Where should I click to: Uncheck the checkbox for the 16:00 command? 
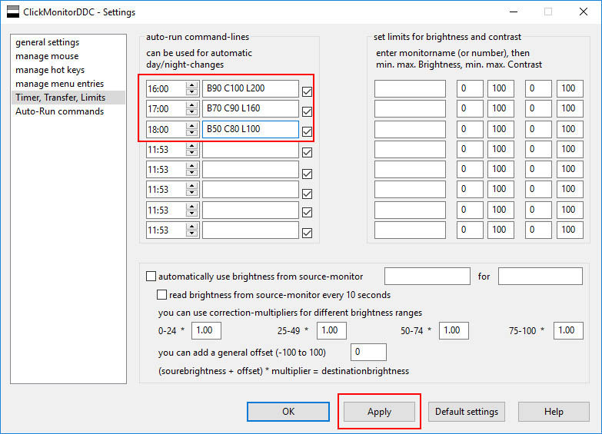click(x=308, y=91)
